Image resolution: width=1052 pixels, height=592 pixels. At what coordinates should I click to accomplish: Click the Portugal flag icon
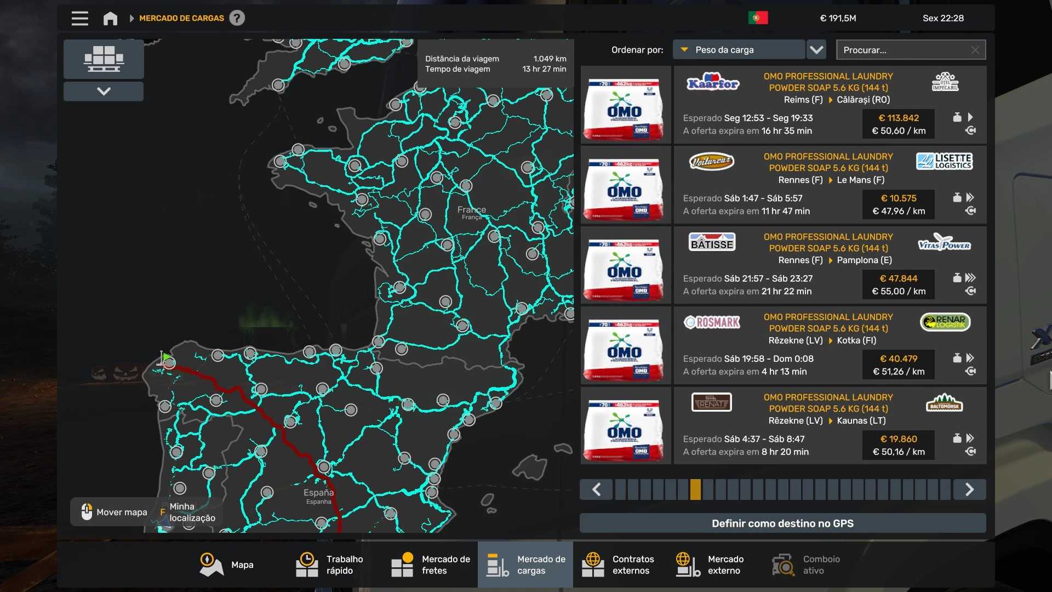(x=758, y=18)
